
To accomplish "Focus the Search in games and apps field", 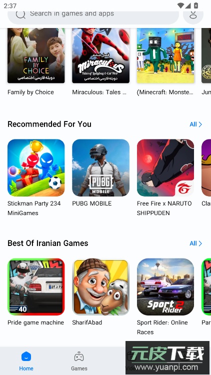I will coord(93,15).
